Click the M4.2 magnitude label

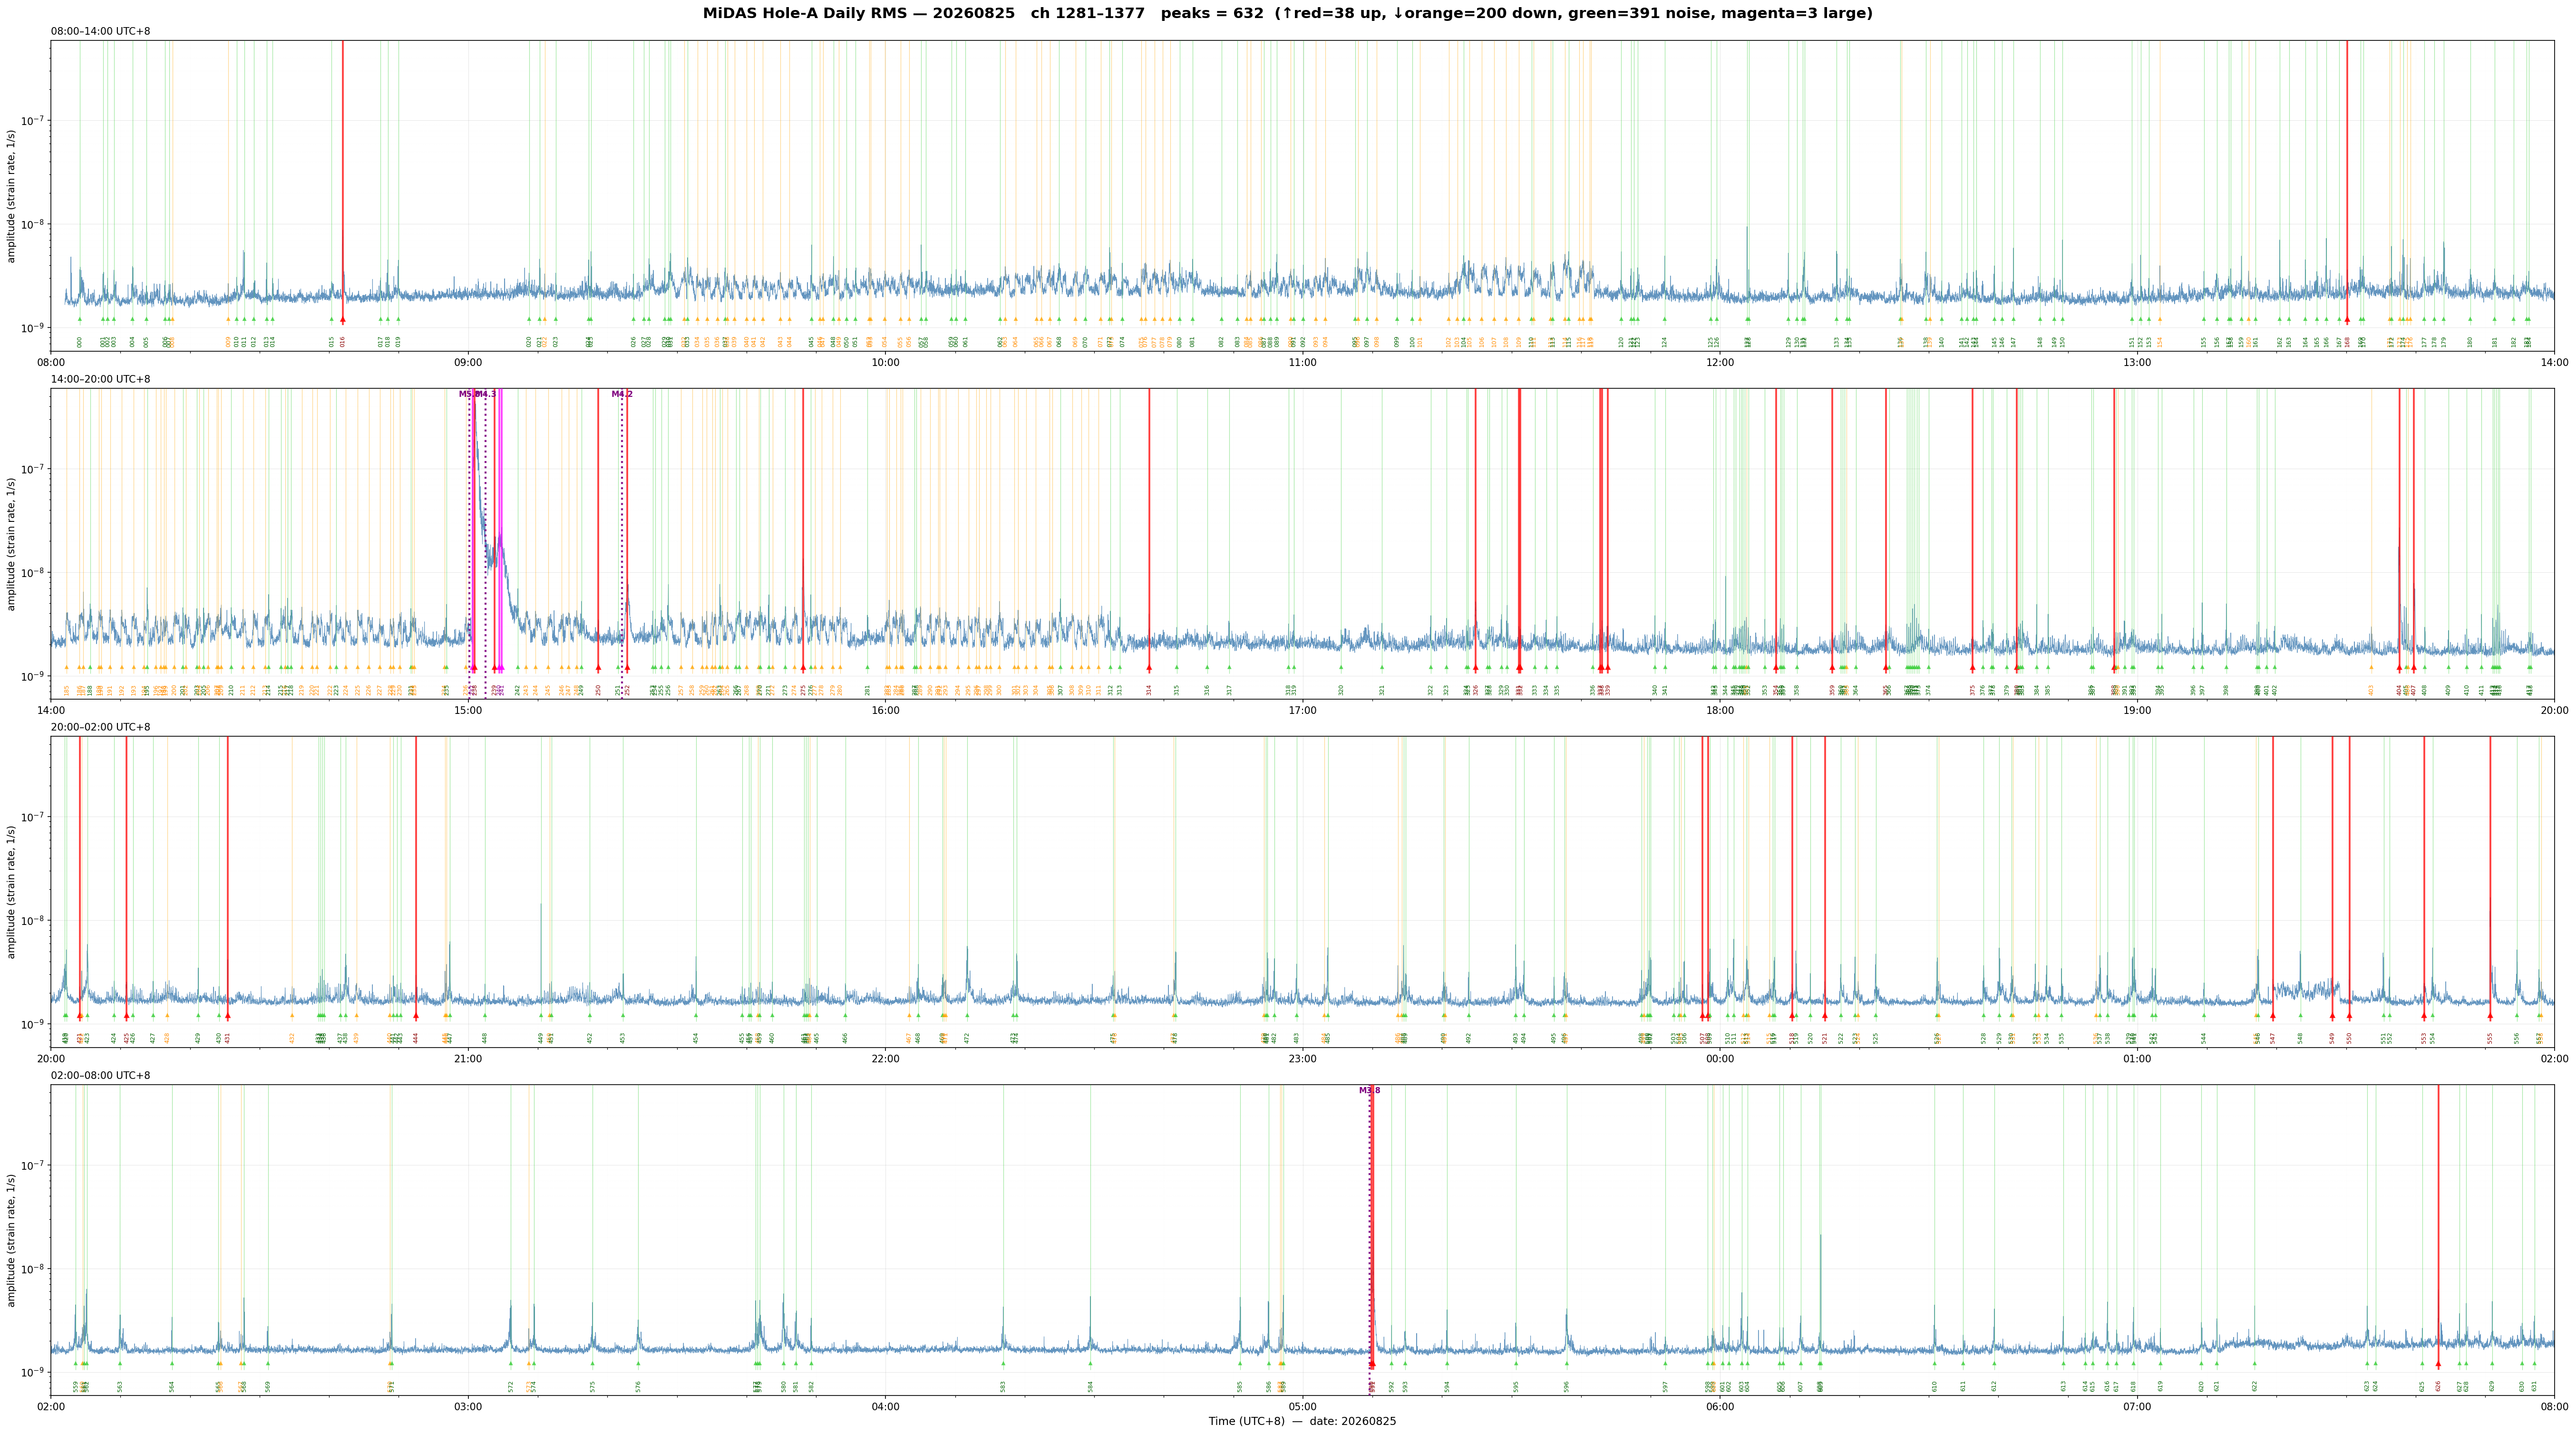(622, 395)
